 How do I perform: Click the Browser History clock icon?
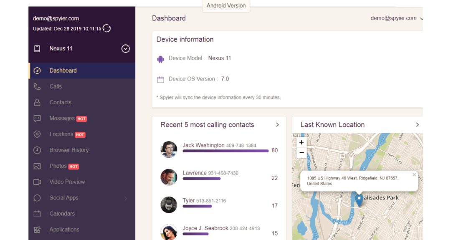tap(37, 150)
